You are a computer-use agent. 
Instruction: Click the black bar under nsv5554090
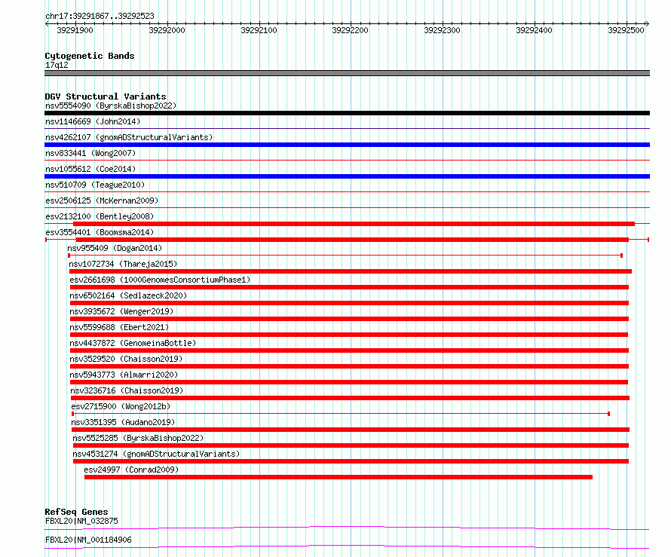(347, 113)
